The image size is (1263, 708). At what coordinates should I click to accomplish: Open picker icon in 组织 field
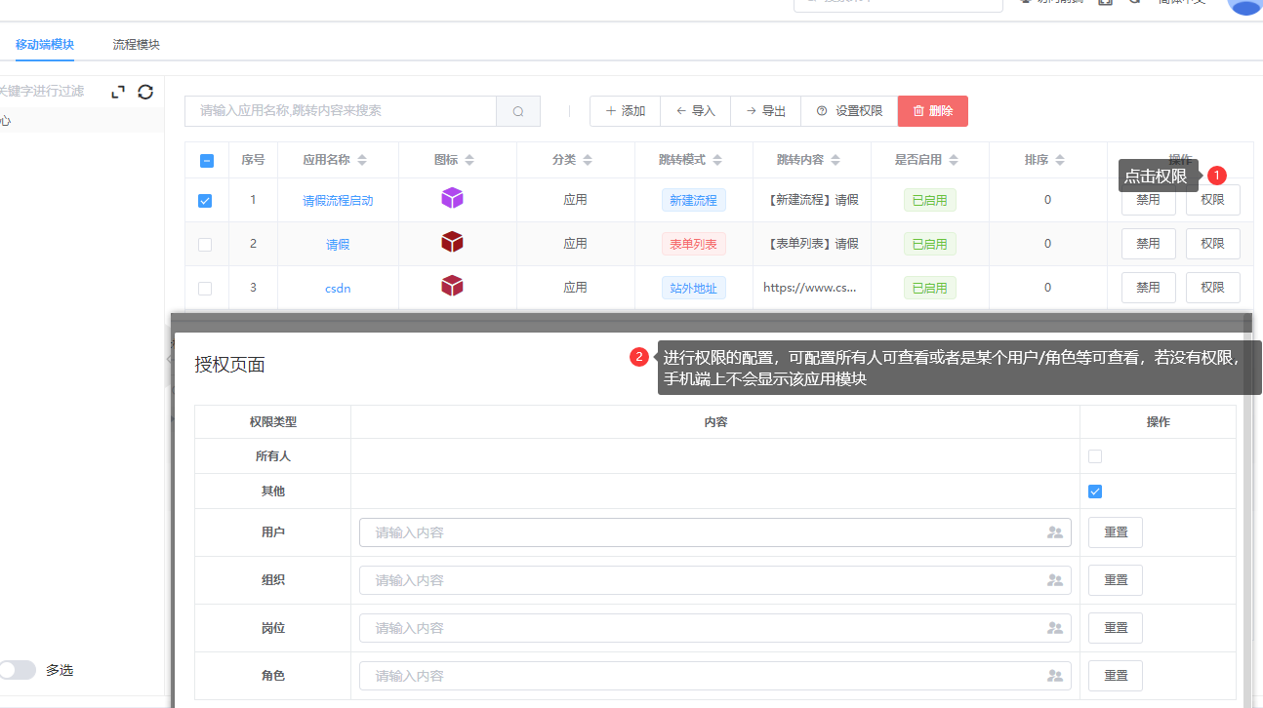click(1054, 580)
